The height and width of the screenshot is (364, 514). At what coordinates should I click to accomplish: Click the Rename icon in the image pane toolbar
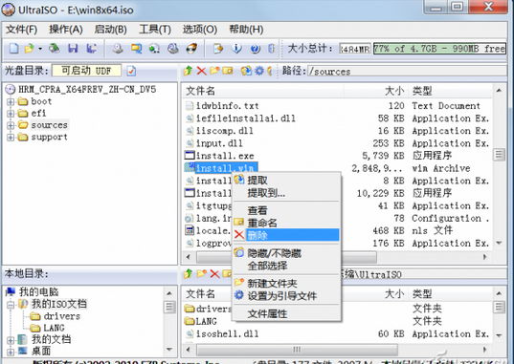tap(228, 71)
